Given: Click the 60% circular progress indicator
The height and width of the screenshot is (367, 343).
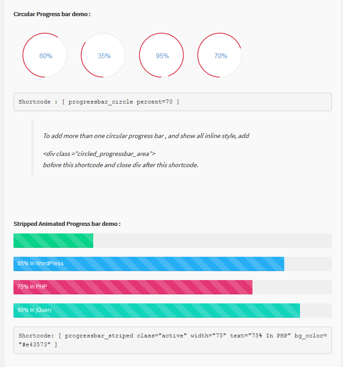Looking at the screenshot, I should coord(45,55).
